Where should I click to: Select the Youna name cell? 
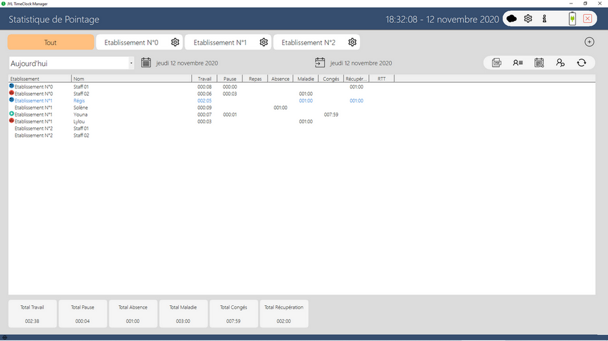coord(80,115)
